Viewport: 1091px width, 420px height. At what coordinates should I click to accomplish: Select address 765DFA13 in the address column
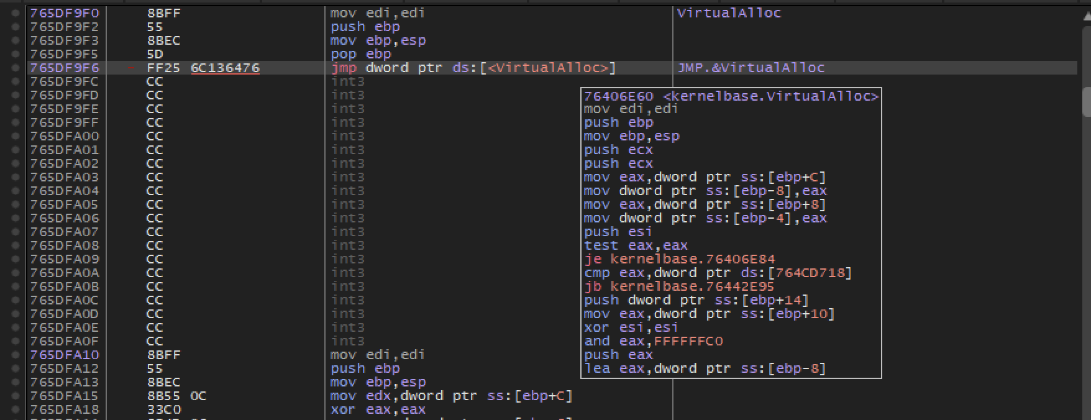point(65,382)
